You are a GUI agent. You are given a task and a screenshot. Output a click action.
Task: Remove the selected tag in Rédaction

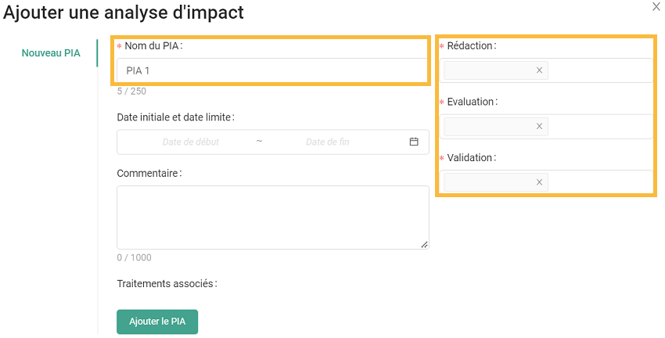click(x=539, y=70)
